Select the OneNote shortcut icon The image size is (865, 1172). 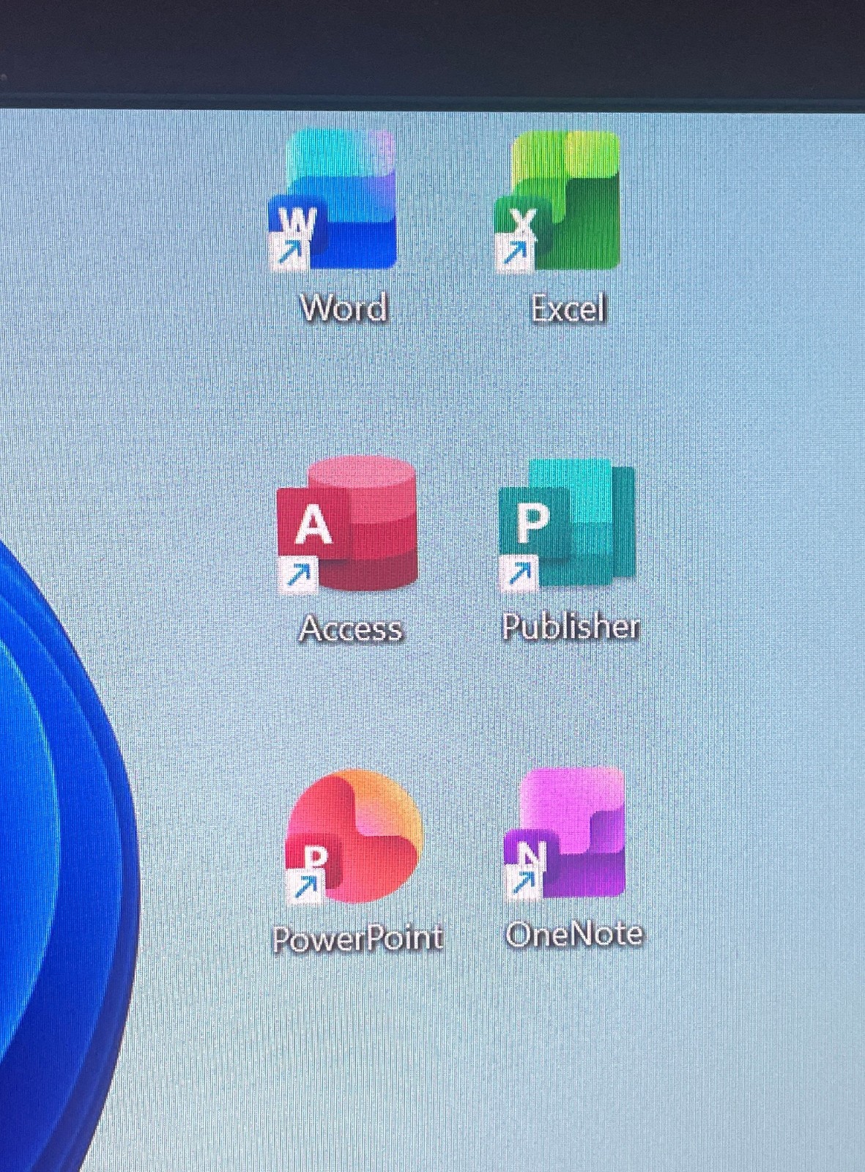click(x=564, y=834)
